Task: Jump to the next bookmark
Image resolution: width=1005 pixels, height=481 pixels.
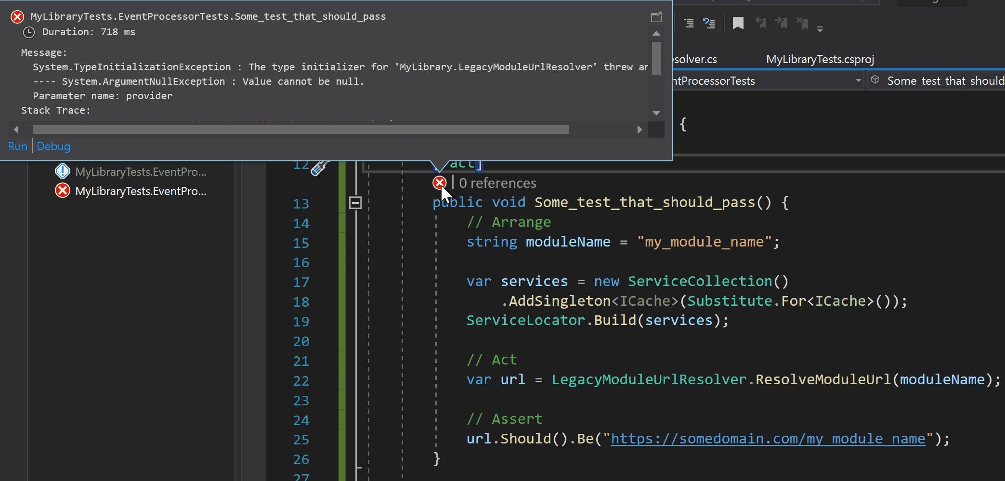Action: 781,23
